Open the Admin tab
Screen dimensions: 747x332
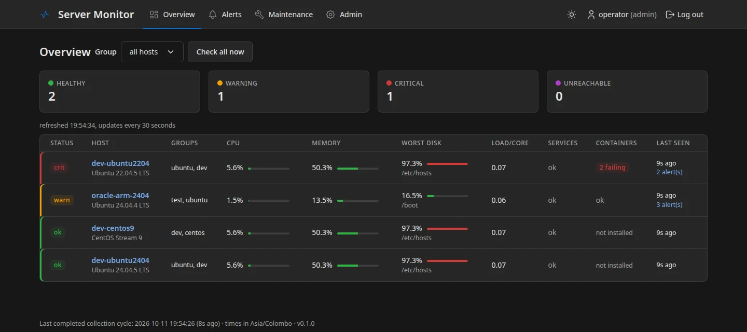(344, 15)
